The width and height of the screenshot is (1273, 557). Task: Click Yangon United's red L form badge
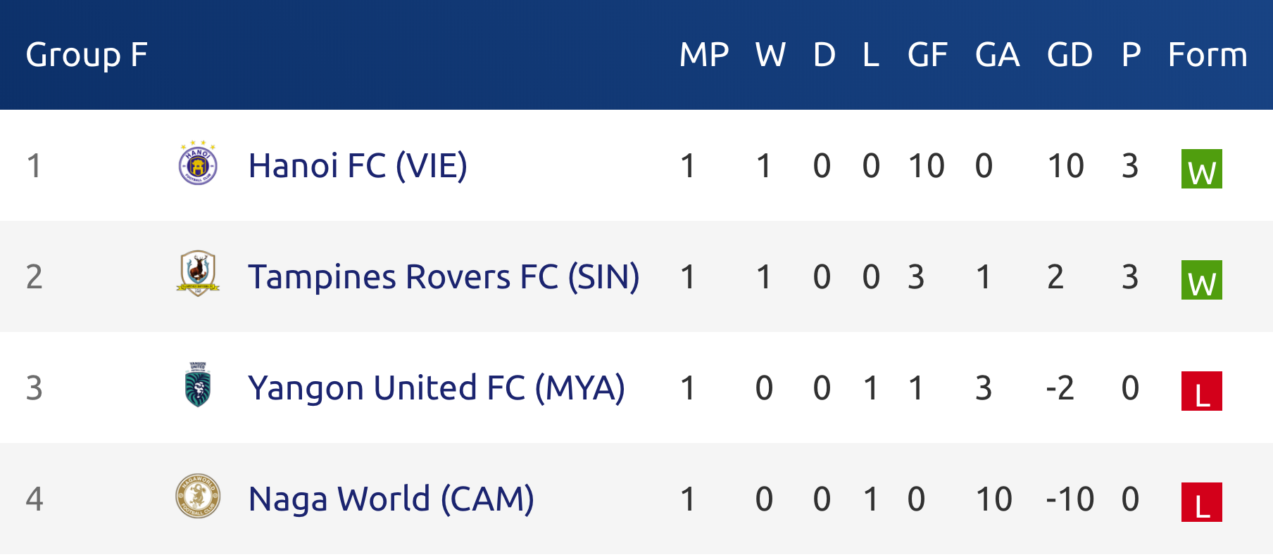(x=1201, y=391)
